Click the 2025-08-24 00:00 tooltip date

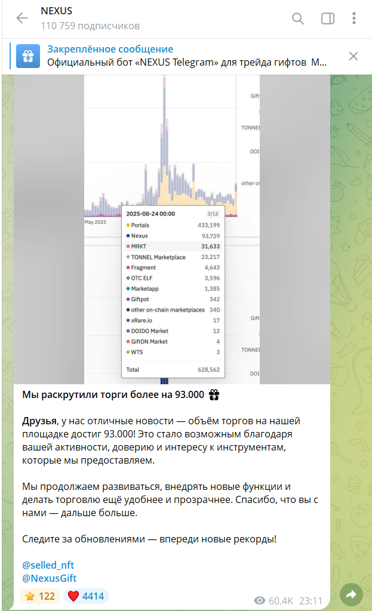150,214
